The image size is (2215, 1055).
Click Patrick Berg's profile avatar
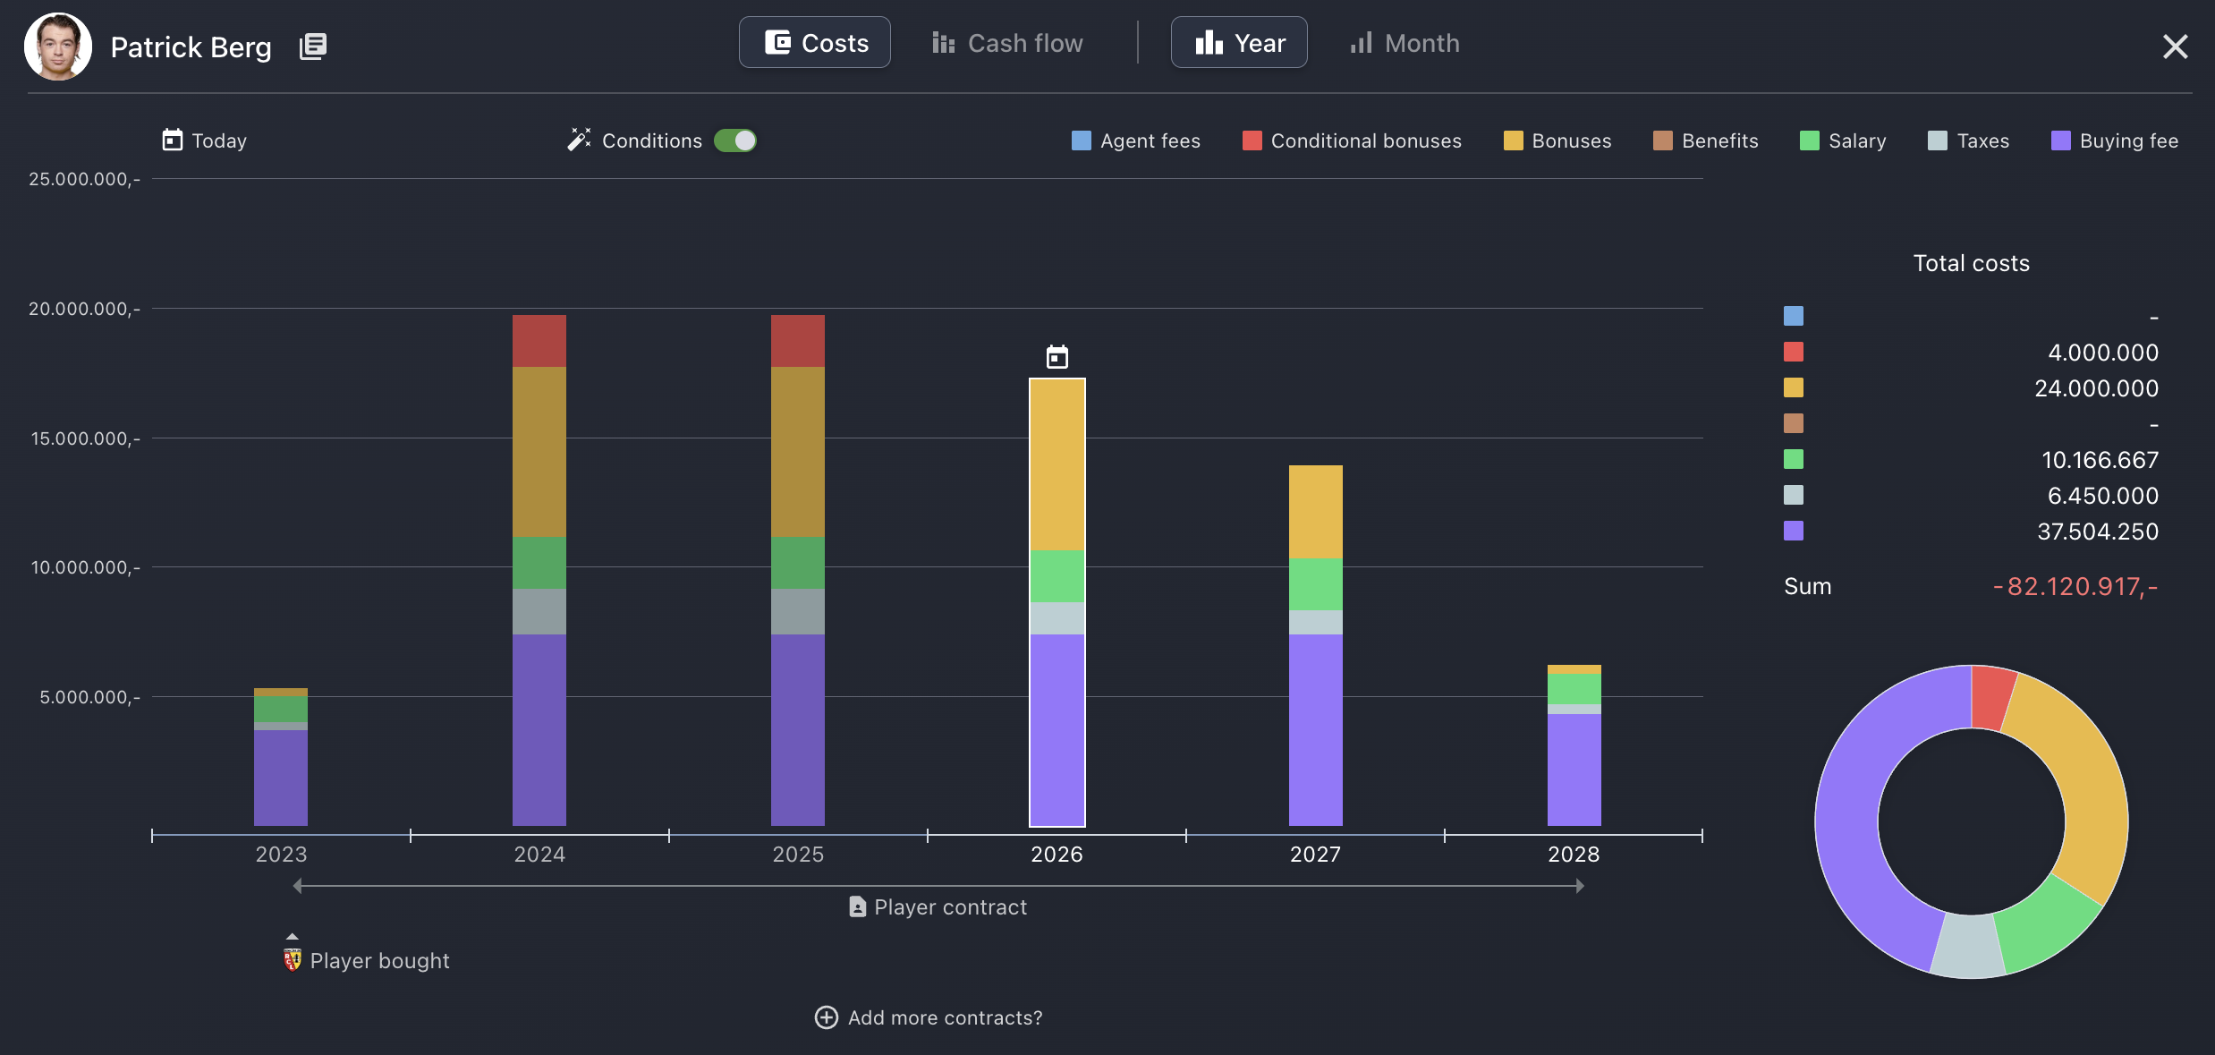[58, 47]
